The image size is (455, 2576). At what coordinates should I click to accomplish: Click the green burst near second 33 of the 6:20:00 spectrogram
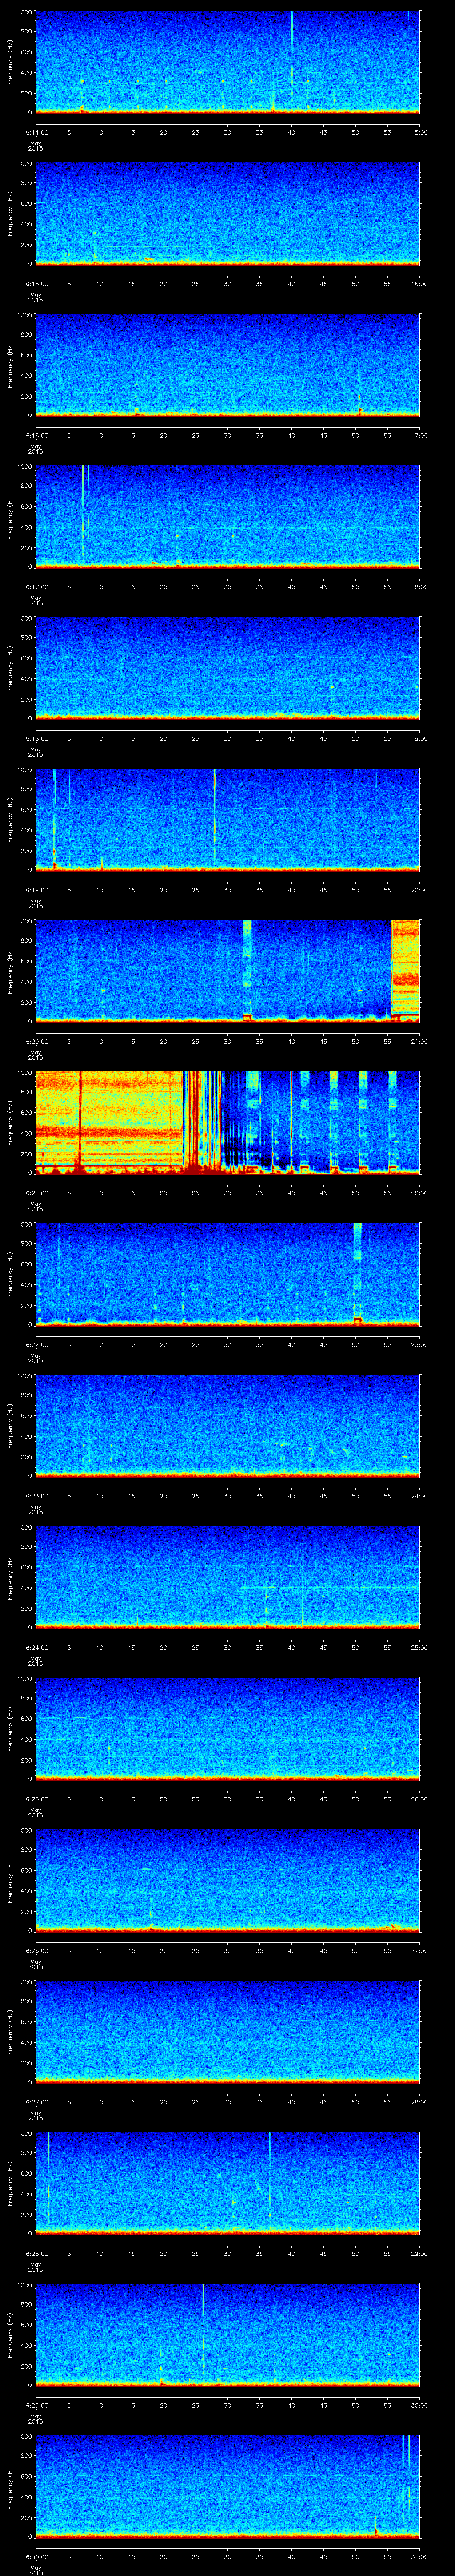[x=248, y=971]
